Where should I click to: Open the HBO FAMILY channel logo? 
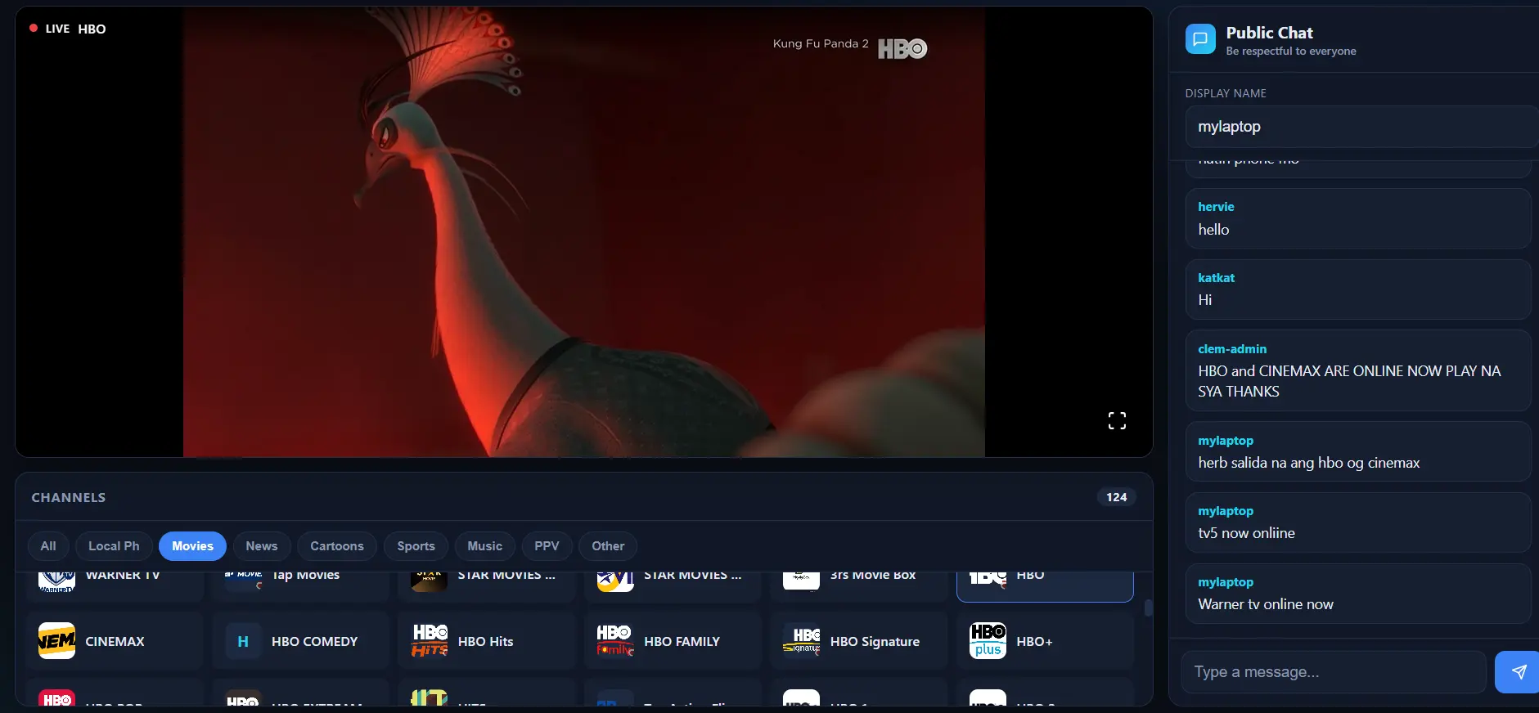click(x=615, y=641)
